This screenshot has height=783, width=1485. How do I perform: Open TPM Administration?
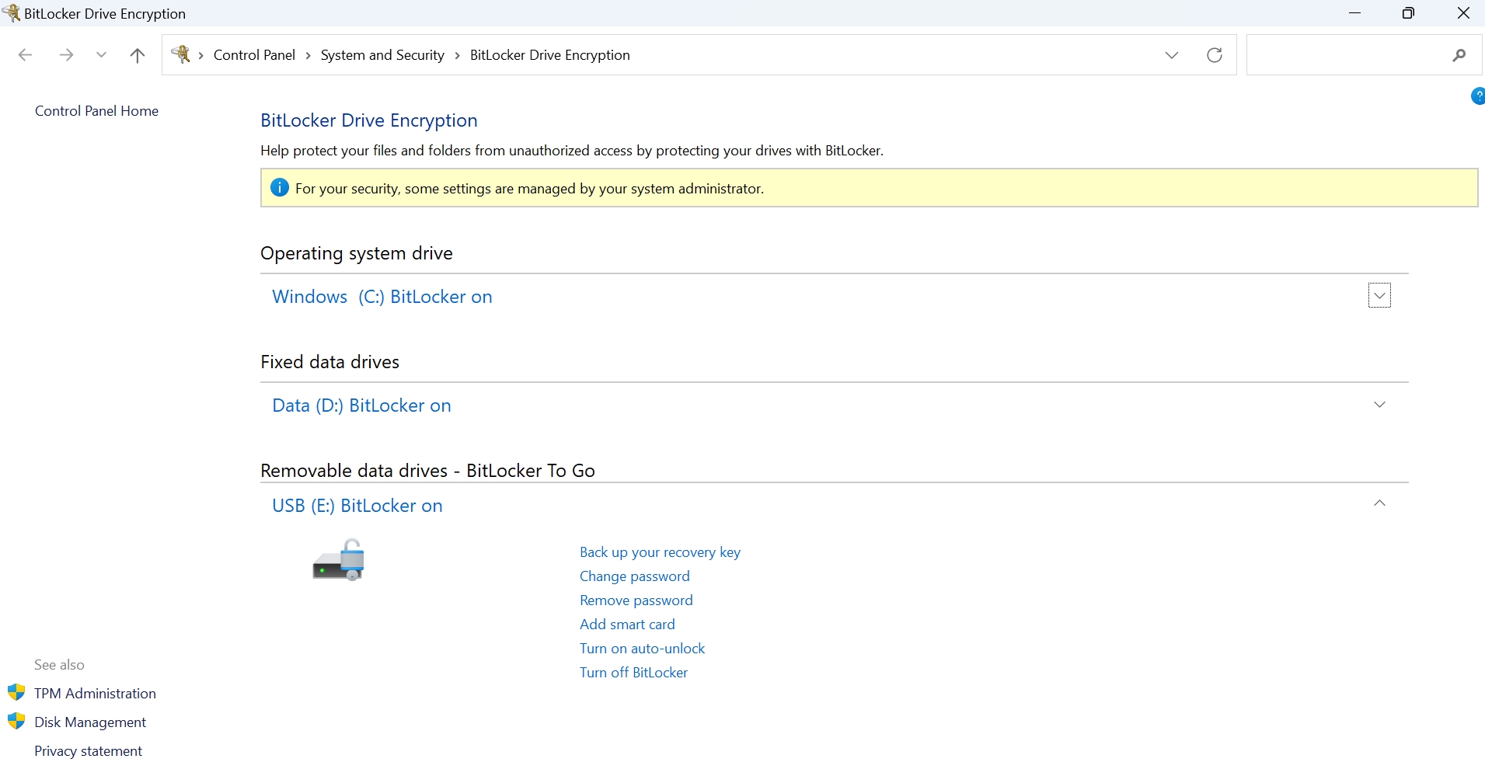click(x=95, y=694)
